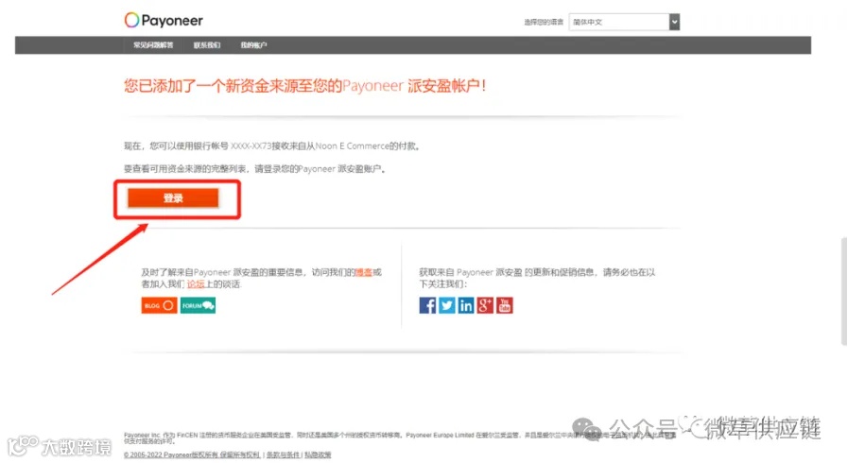The width and height of the screenshot is (848, 463).
Task: Open the YouTube icon link
Action: pyautogui.click(x=505, y=305)
